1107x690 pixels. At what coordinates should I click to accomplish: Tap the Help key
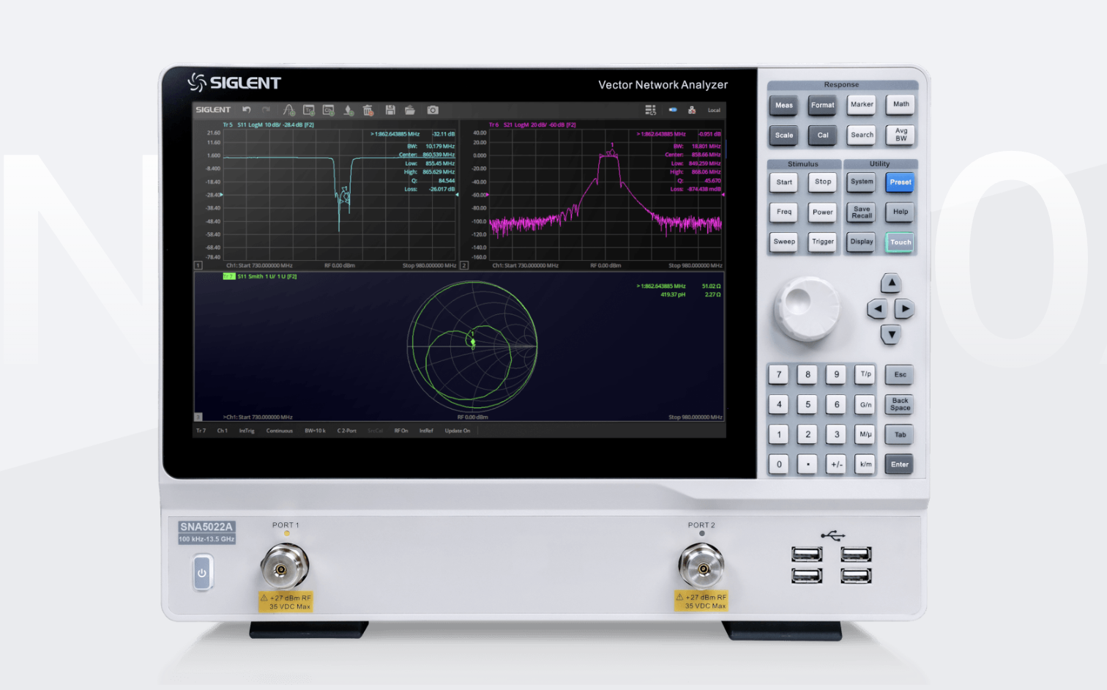(x=901, y=212)
